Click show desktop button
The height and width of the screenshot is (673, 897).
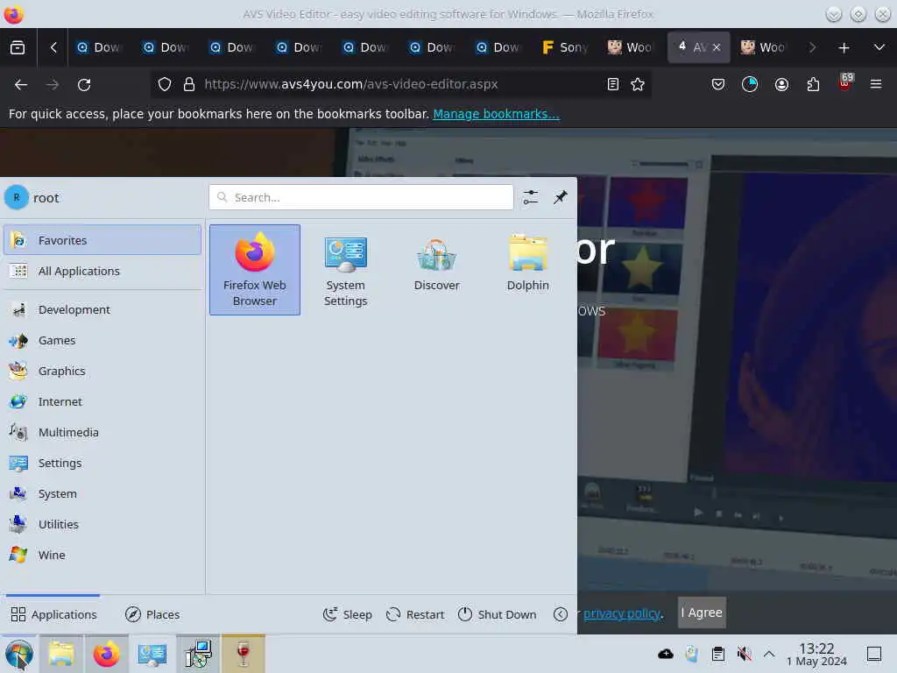(874, 654)
